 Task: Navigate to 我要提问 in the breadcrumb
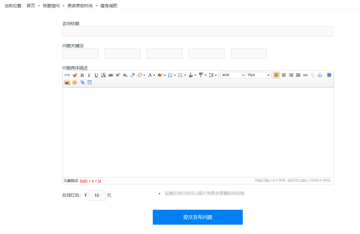(51, 6)
